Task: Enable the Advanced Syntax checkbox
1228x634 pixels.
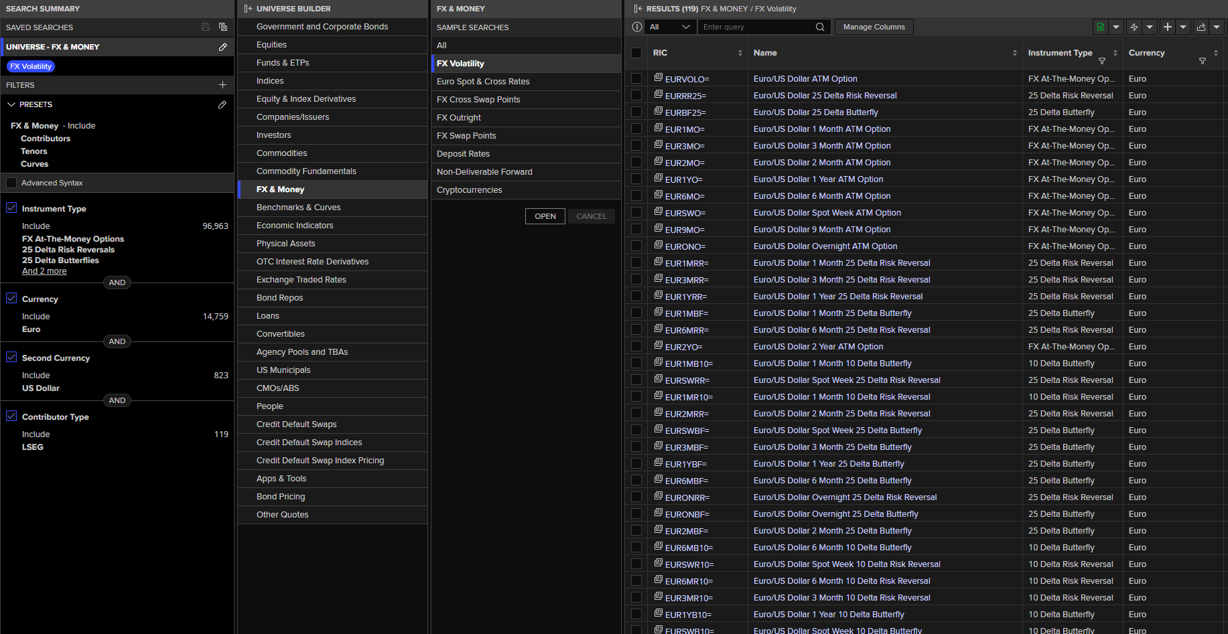Action: point(11,183)
